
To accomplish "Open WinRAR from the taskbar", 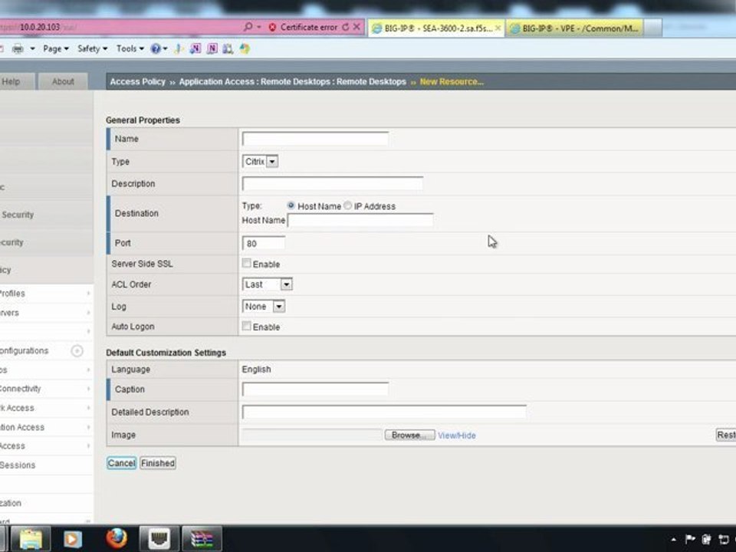I will tap(202, 539).
